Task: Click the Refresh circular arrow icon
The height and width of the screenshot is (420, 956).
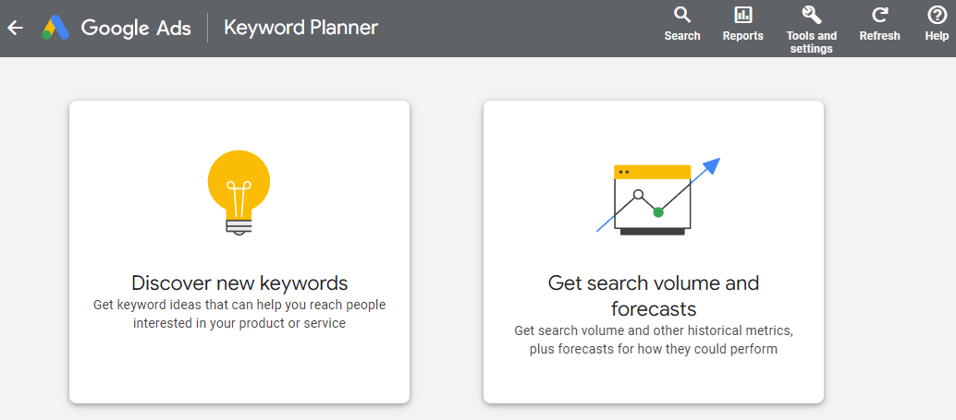Action: [879, 15]
